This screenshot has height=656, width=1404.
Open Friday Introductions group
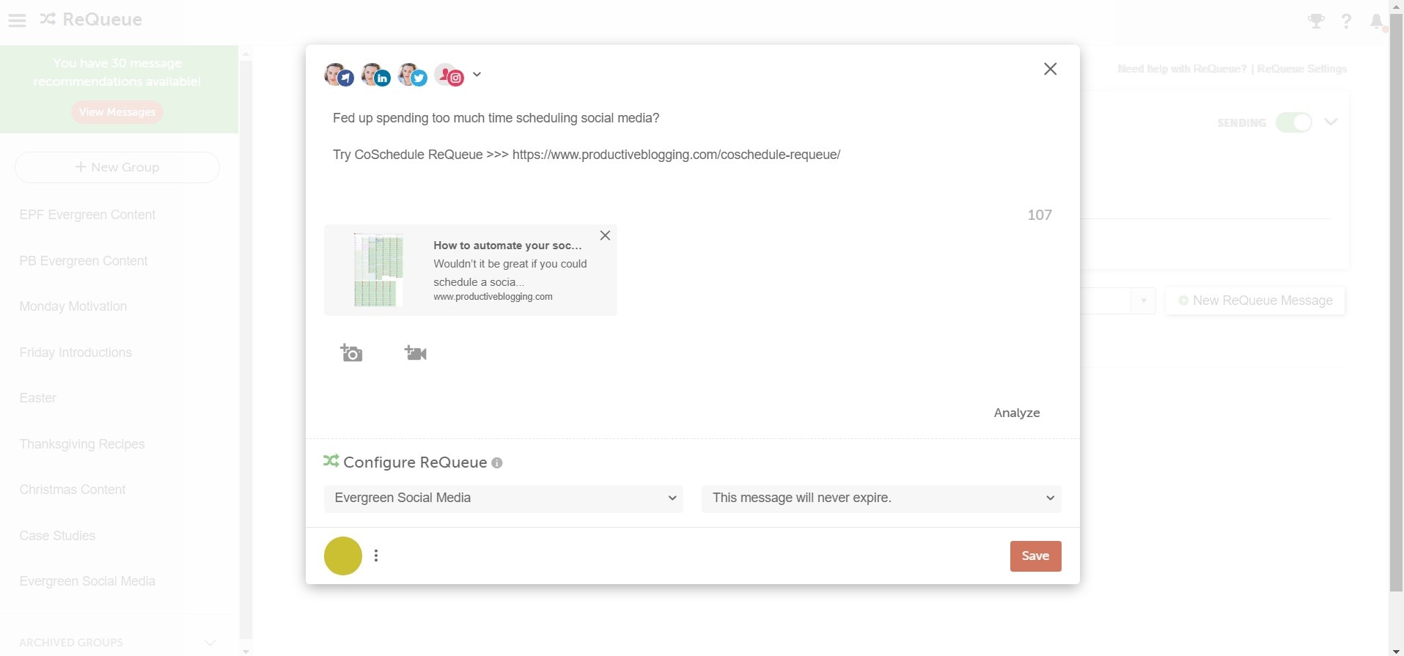tap(76, 353)
